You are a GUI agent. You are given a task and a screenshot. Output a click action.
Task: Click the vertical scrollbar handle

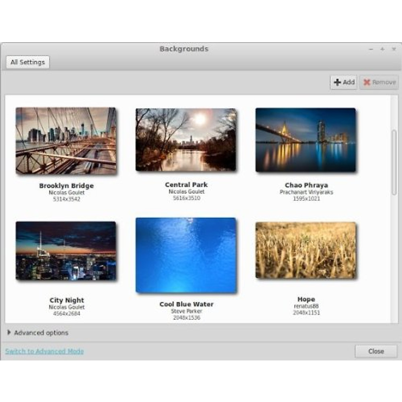click(x=394, y=162)
